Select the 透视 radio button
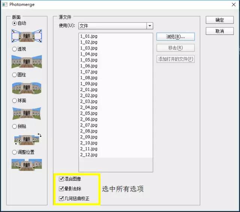Viewport: 240px width, 212px height. (x=15, y=49)
